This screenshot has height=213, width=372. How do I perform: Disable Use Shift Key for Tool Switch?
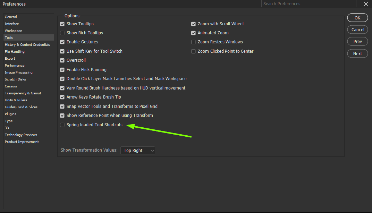(x=62, y=51)
